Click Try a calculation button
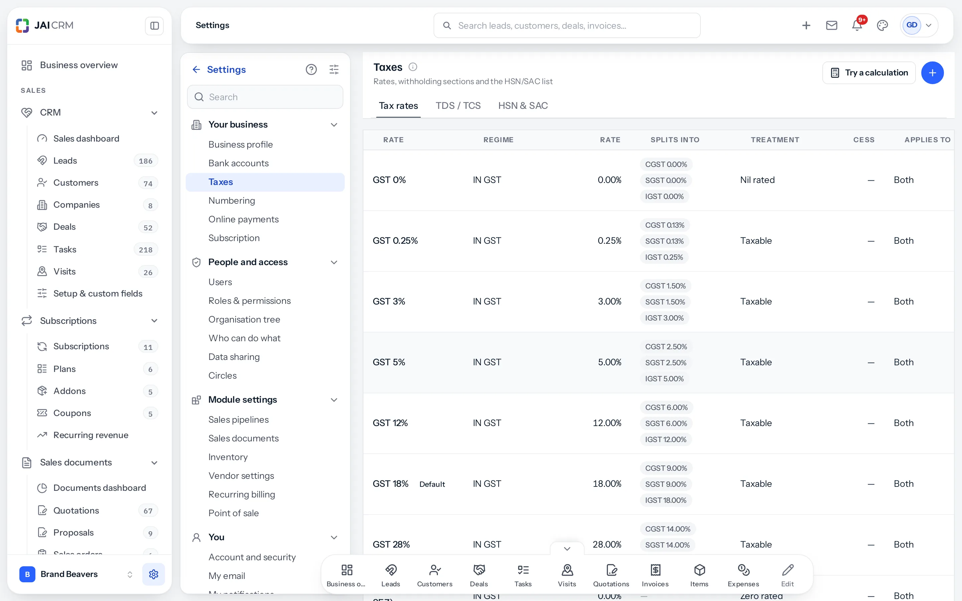Screen dimensions: 962x601 pyautogui.click(x=868, y=73)
